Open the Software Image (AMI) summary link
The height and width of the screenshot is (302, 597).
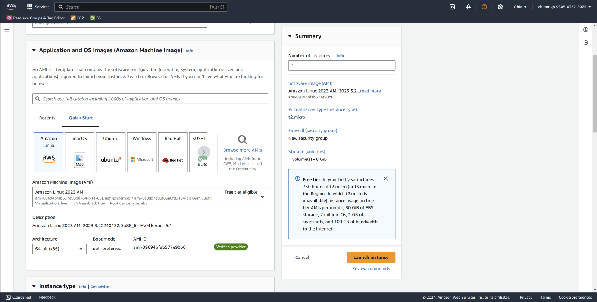[x=310, y=83]
